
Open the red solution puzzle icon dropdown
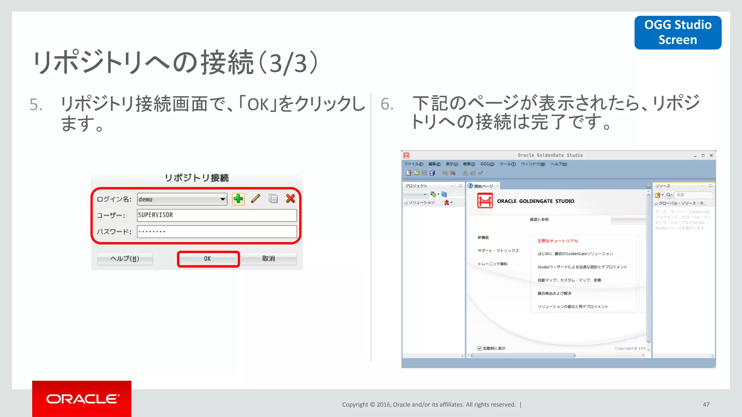tap(448, 203)
